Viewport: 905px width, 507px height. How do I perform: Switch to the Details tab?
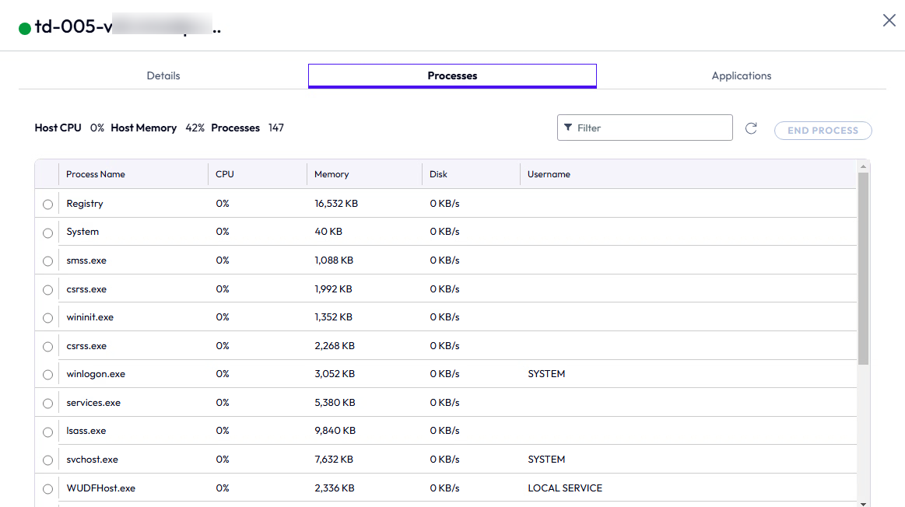pos(163,75)
